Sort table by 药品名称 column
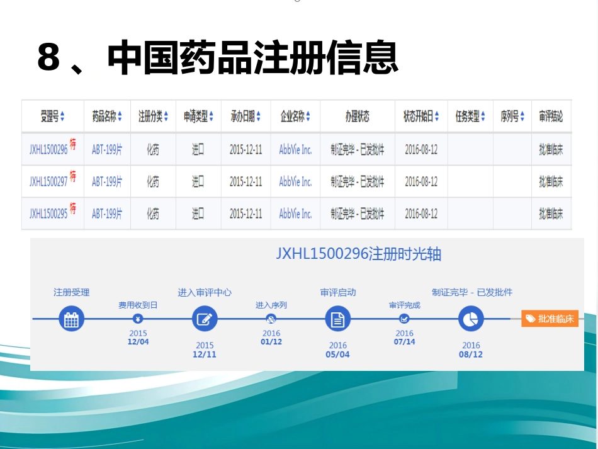The image size is (598, 449). (x=120, y=116)
